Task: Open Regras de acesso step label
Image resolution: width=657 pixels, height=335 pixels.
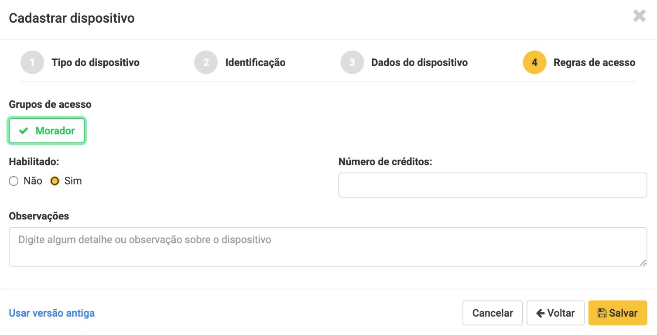Action: 594,62
